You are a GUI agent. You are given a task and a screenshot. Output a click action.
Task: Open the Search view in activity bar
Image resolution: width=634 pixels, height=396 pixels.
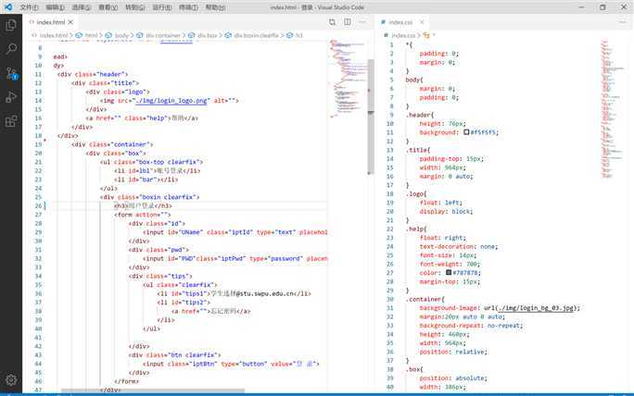[11, 49]
